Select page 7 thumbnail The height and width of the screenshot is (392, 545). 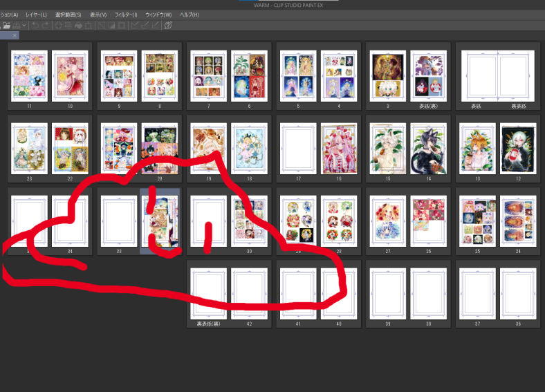pyautogui.click(x=209, y=76)
